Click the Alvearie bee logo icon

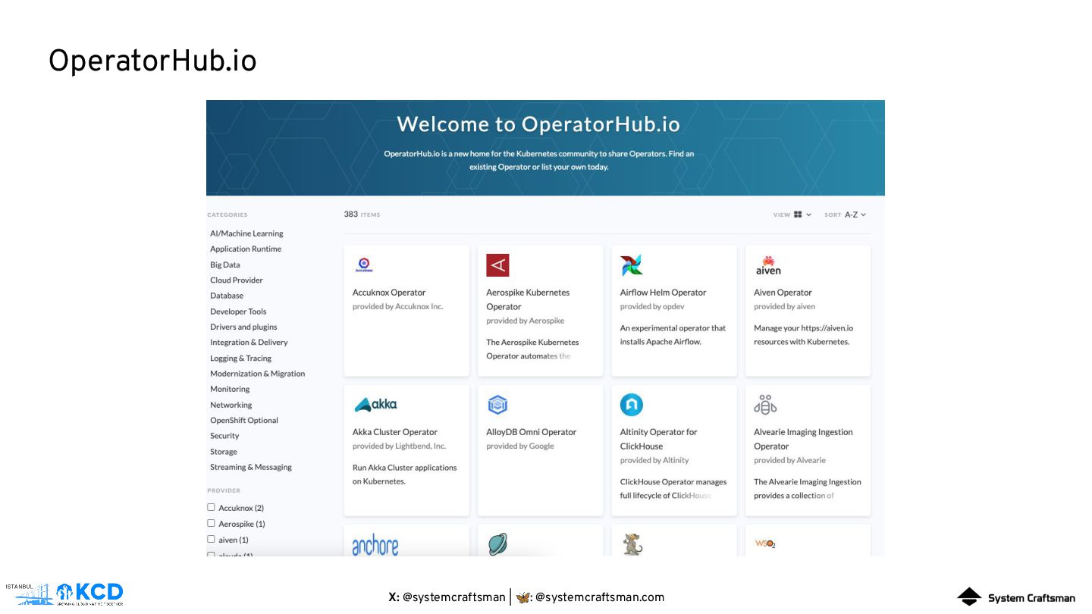pos(765,405)
